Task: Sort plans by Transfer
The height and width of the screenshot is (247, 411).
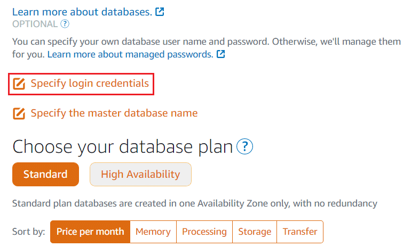Action: tap(300, 232)
